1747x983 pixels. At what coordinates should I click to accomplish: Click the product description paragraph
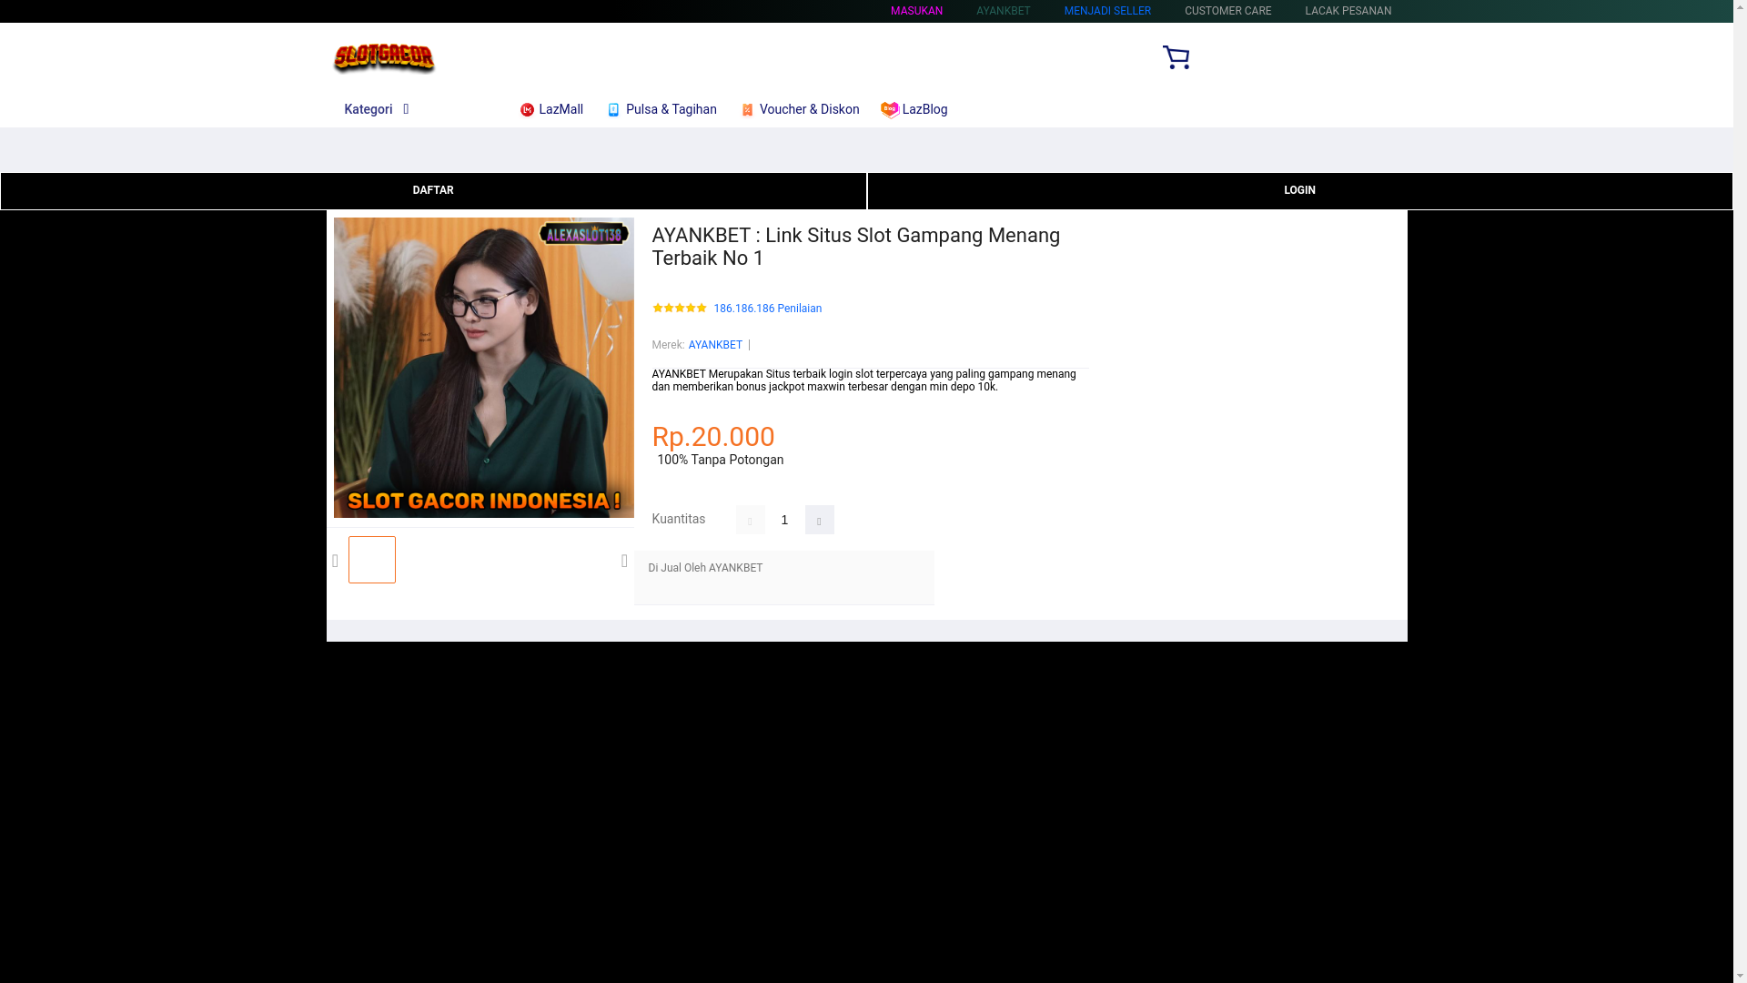(x=864, y=380)
